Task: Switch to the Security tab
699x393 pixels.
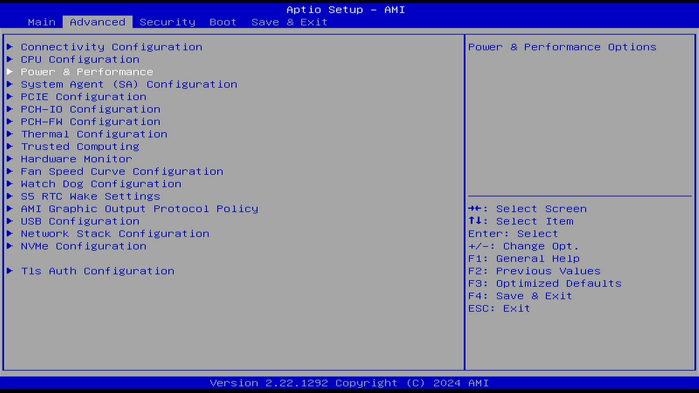Action: [x=167, y=22]
